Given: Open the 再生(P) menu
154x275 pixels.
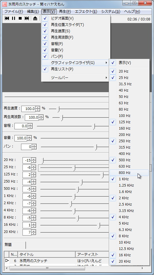Looking at the screenshot, I should pos(65,12).
